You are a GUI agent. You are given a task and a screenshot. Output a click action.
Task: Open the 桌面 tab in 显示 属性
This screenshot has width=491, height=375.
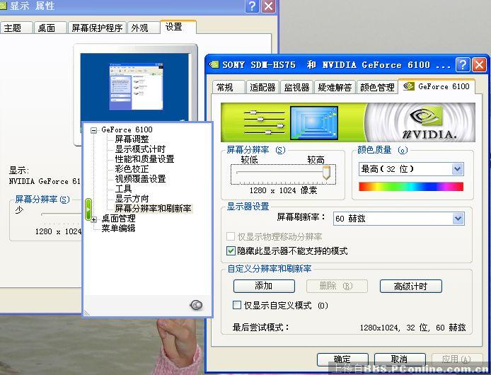pos(50,28)
